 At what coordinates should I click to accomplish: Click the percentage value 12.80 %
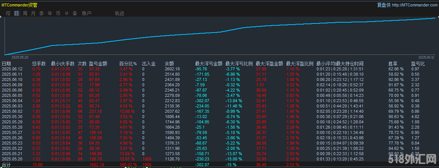click(127, 111)
